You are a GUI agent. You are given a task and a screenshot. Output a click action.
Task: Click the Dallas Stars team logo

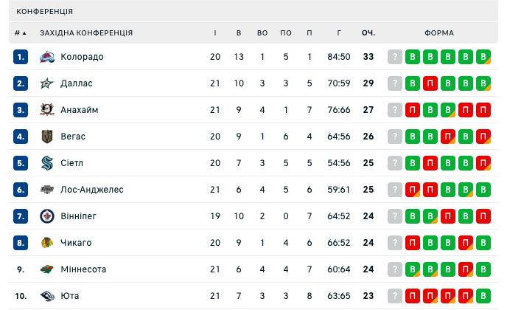[47, 83]
